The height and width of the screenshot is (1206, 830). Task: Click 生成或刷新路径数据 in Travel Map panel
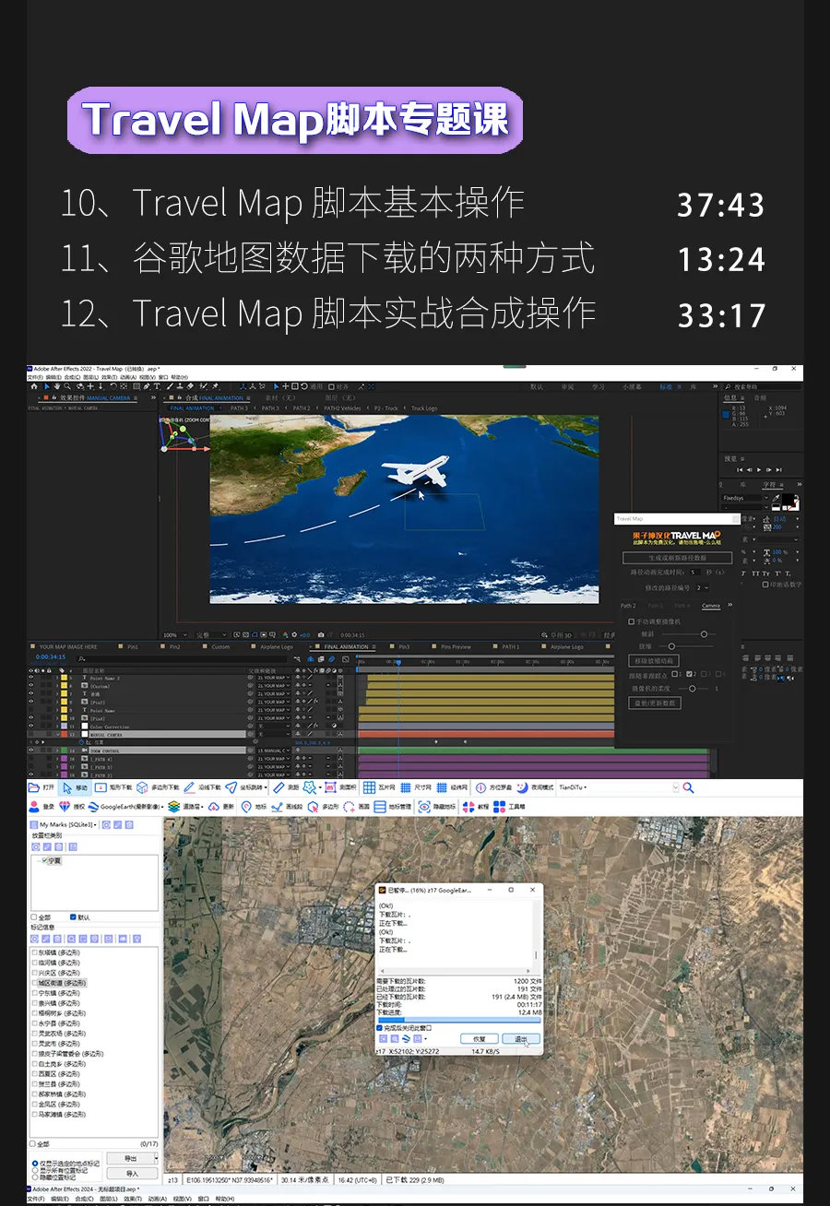(x=678, y=558)
